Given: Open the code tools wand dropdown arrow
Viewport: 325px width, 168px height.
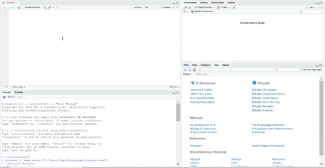Looking at the screenshot, I should click(53, 7).
